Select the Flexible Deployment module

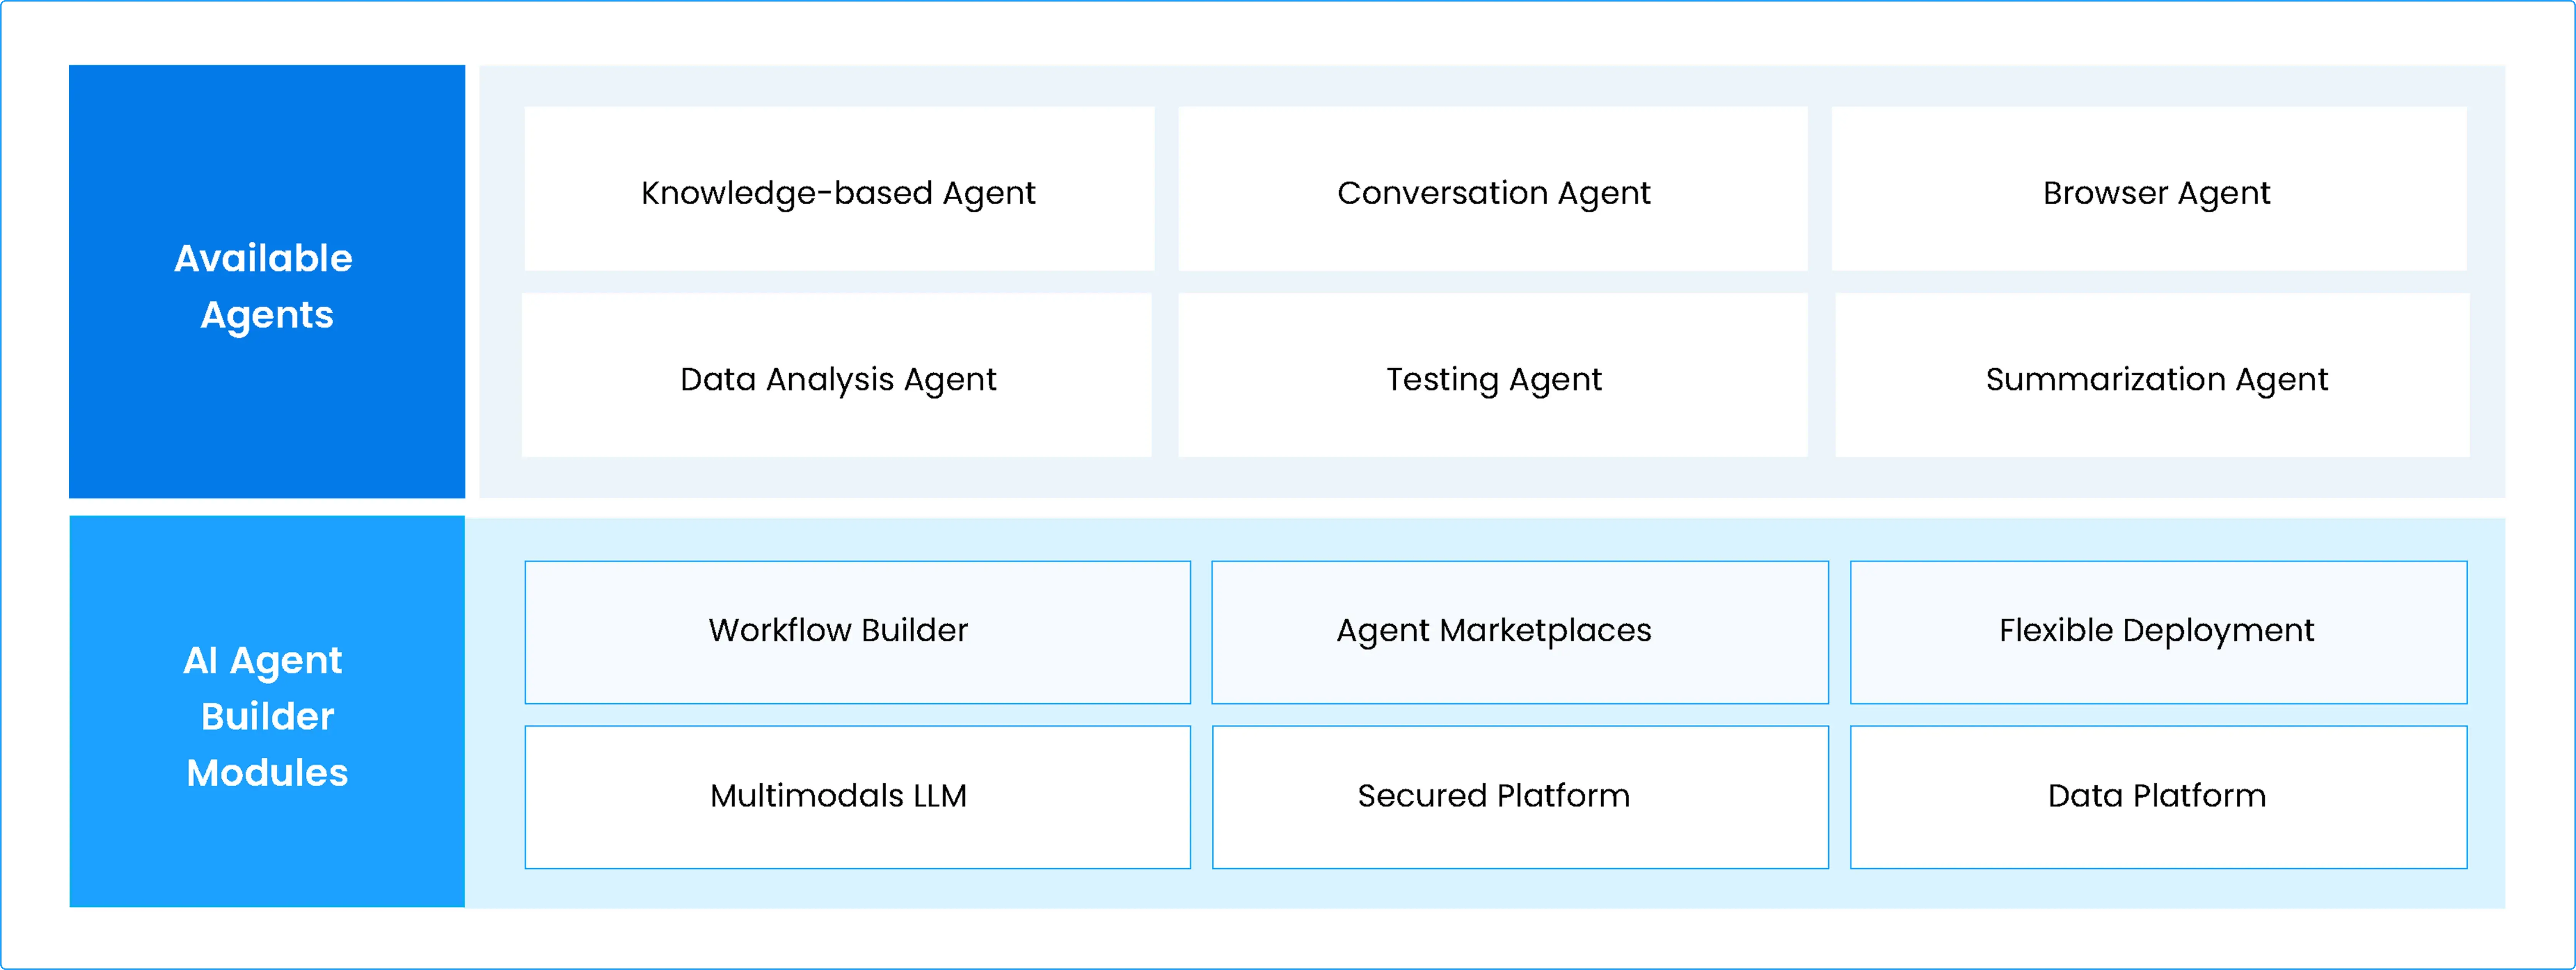(x=2158, y=632)
